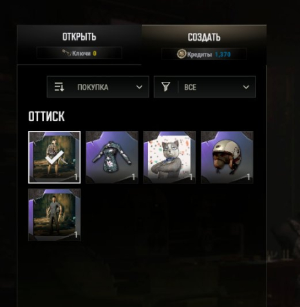Deselect the checked character outfit item
Screen dimensions: 300x307
click(55, 157)
